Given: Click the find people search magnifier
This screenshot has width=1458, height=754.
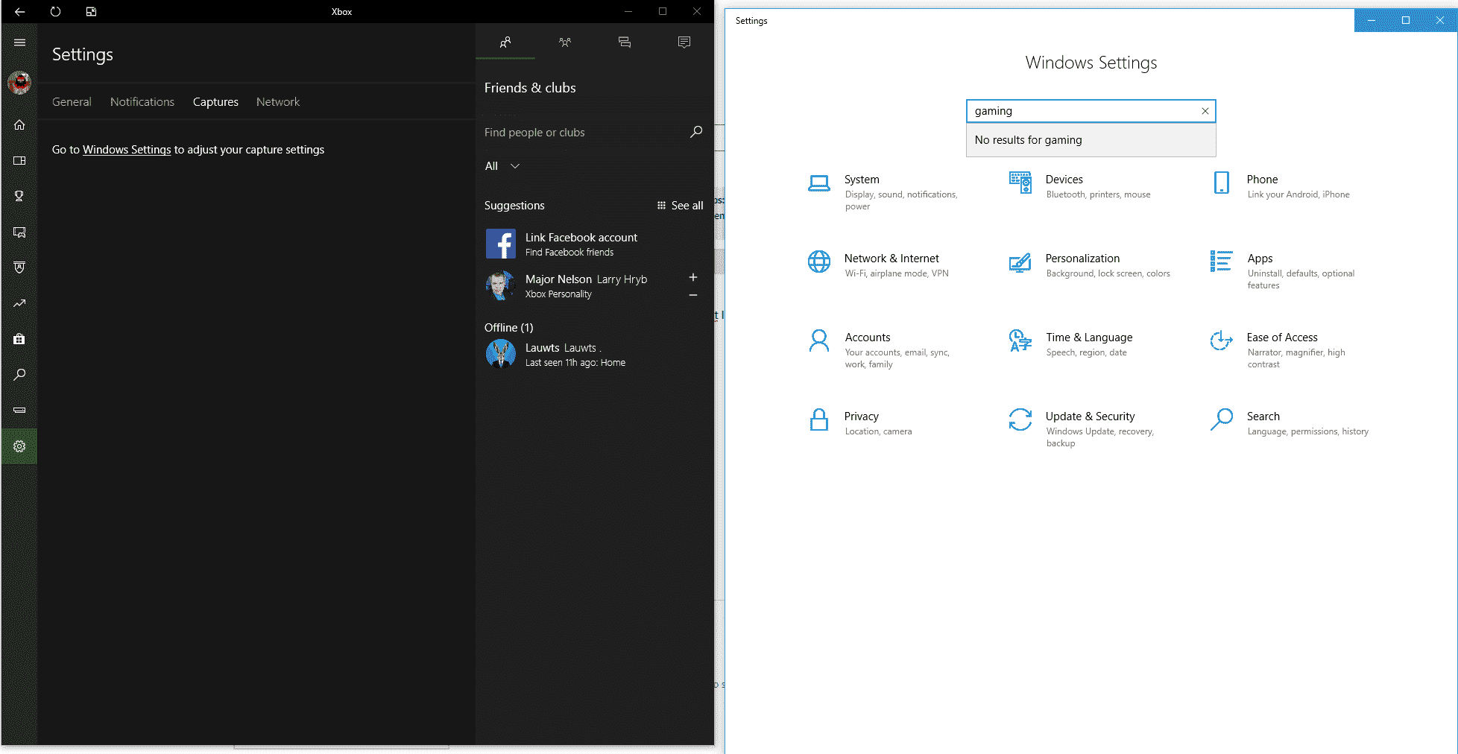Looking at the screenshot, I should 696,132.
